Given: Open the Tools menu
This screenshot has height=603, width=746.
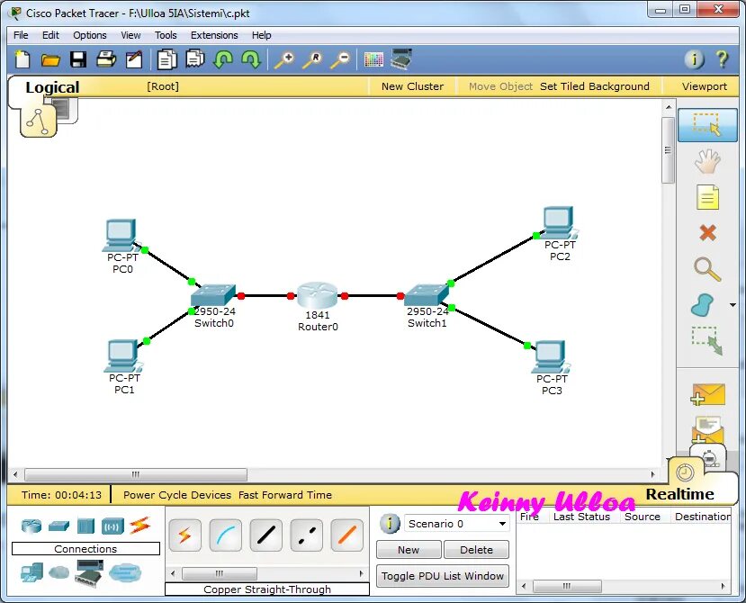Looking at the screenshot, I should coord(166,35).
